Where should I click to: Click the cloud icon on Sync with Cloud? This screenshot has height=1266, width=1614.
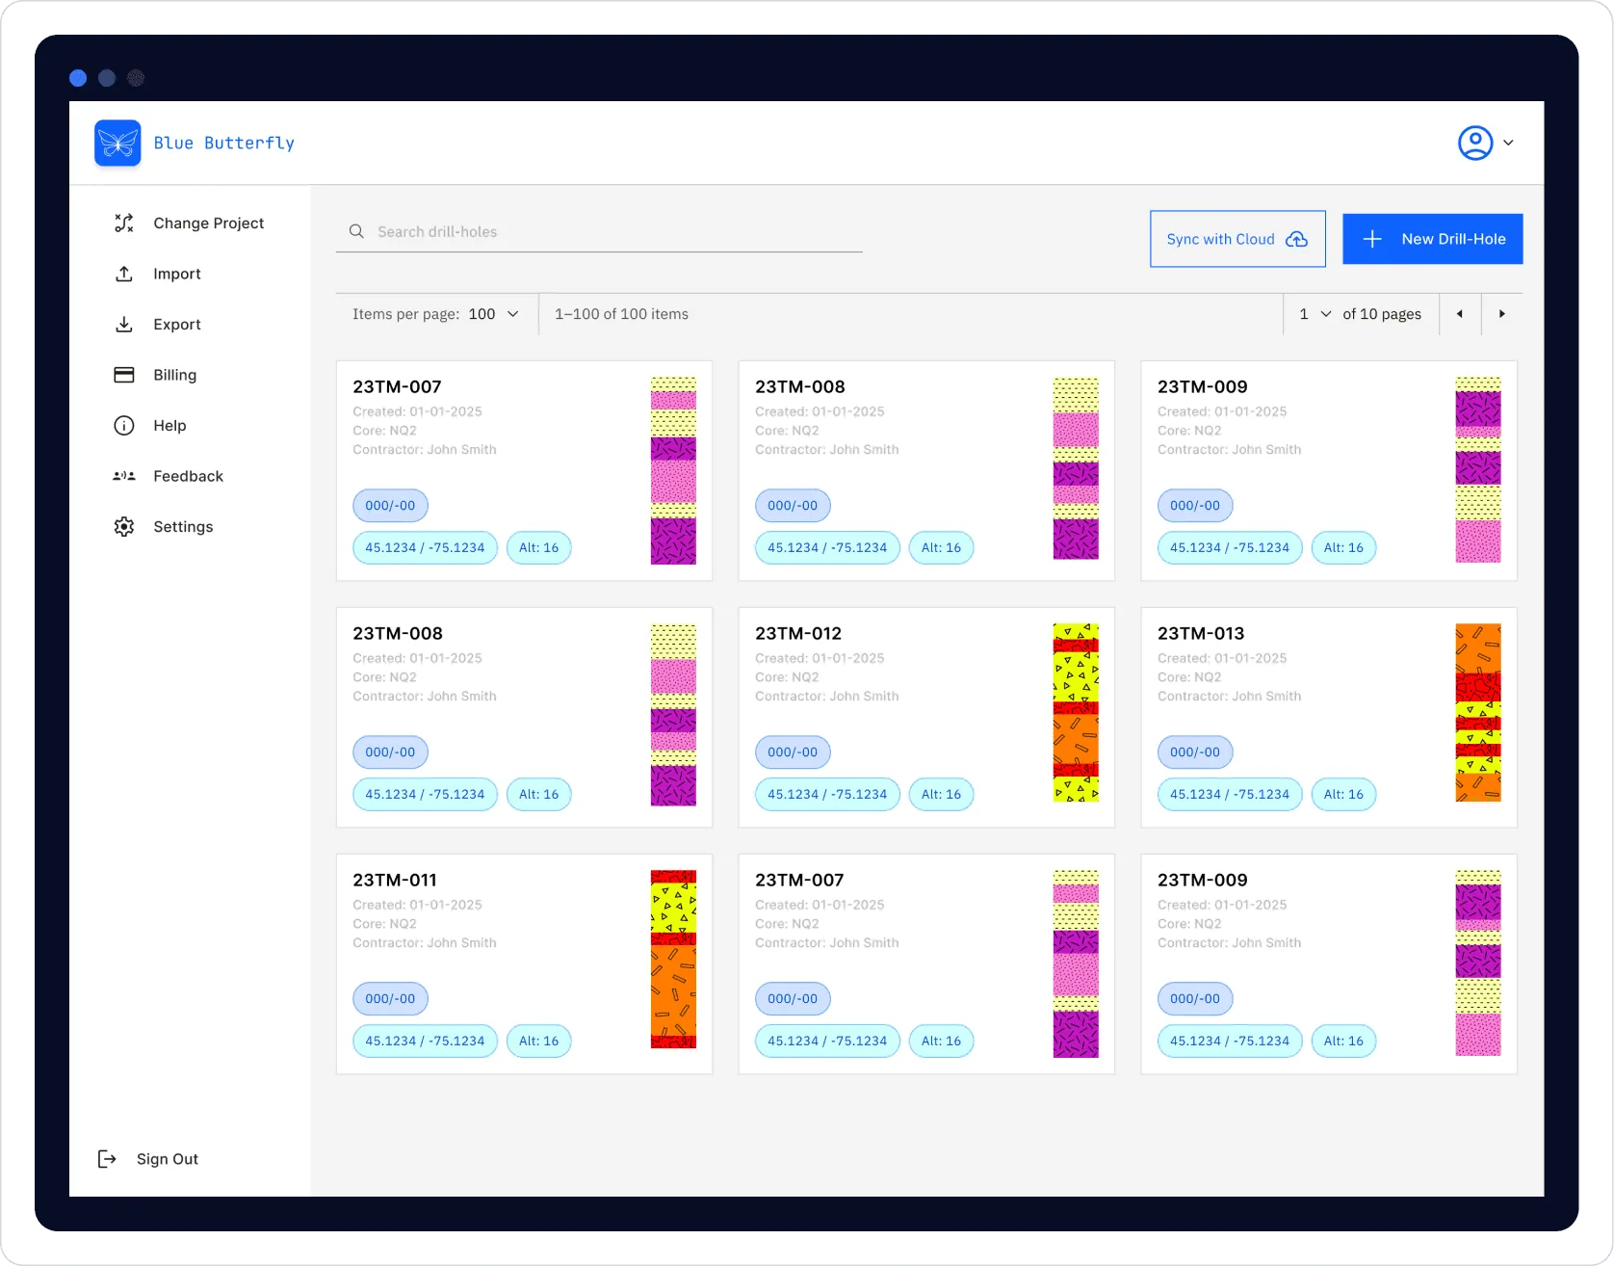pyautogui.click(x=1296, y=239)
